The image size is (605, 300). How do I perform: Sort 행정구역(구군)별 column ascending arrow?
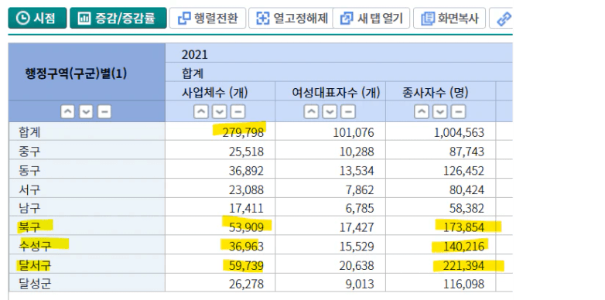click(67, 112)
